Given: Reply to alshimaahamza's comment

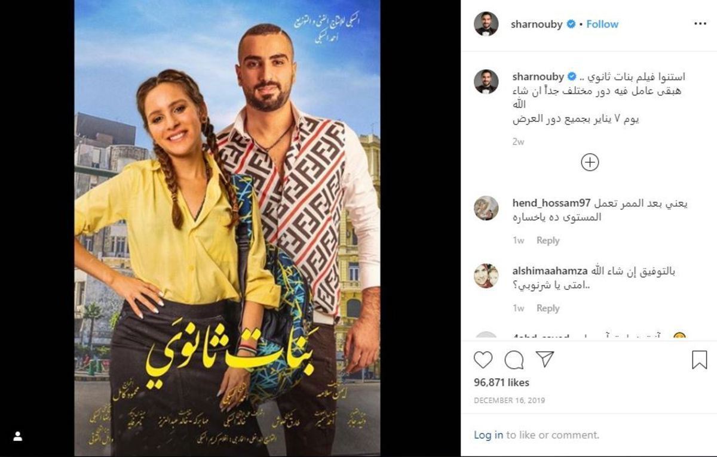Looking at the screenshot, I should tap(548, 308).
